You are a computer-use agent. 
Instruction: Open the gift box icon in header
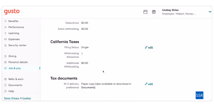tap(154, 12)
